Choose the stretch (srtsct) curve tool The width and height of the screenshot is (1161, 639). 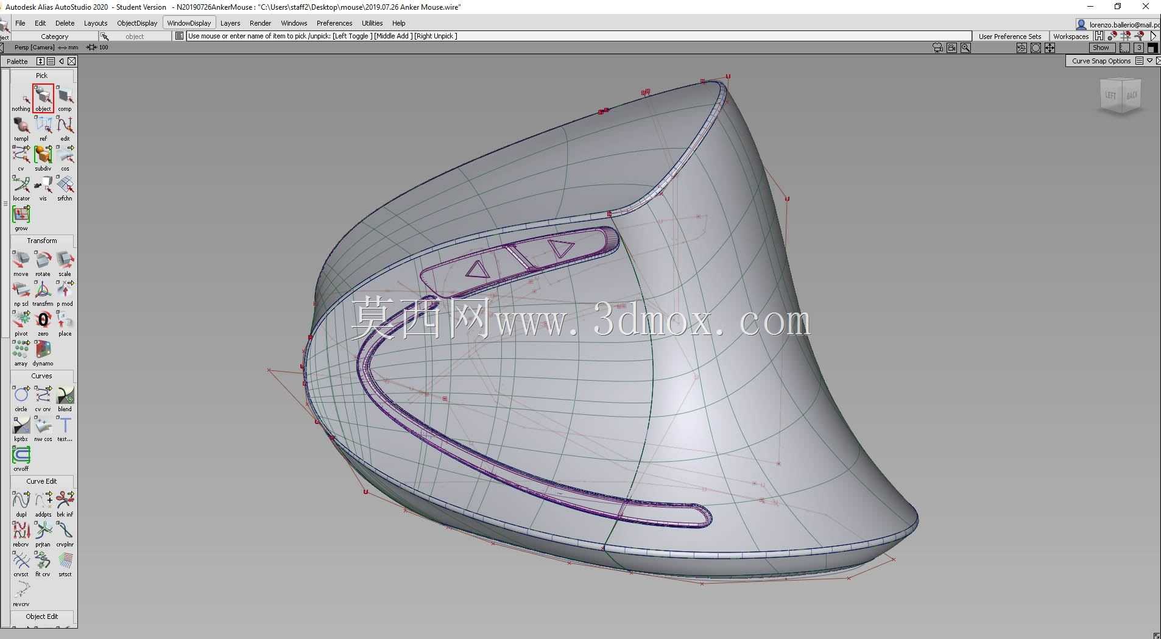point(65,564)
